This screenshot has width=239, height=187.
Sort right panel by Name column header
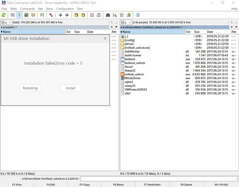click(x=153, y=32)
